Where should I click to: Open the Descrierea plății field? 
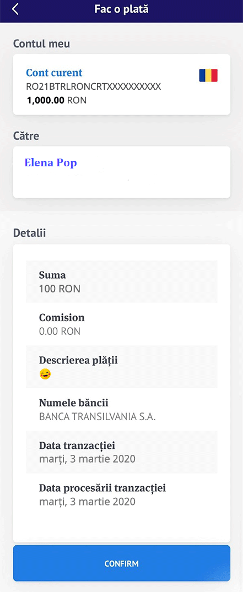(121, 367)
